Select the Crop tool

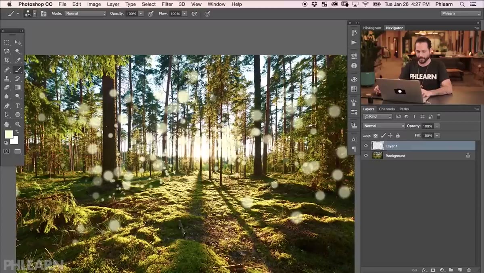(x=7, y=60)
